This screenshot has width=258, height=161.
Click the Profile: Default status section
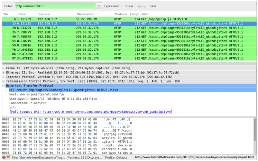(x=117, y=158)
